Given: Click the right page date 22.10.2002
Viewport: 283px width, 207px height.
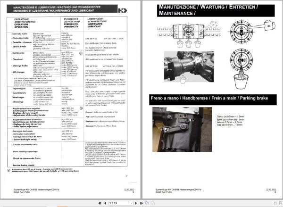Looking at the screenshot, I should click(271, 190).
